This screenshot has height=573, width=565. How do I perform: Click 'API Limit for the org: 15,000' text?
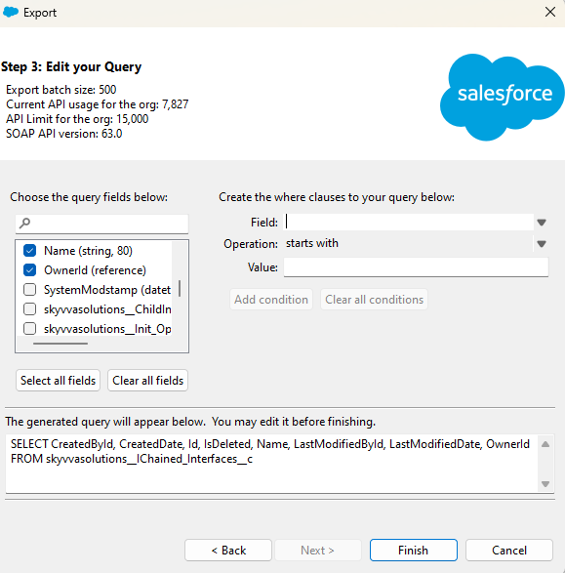click(x=77, y=119)
